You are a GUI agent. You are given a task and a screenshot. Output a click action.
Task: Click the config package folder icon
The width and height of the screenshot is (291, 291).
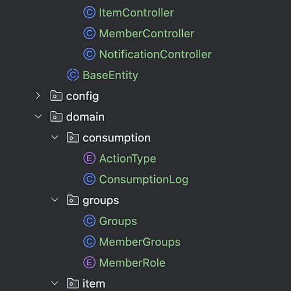pyautogui.click(x=56, y=95)
